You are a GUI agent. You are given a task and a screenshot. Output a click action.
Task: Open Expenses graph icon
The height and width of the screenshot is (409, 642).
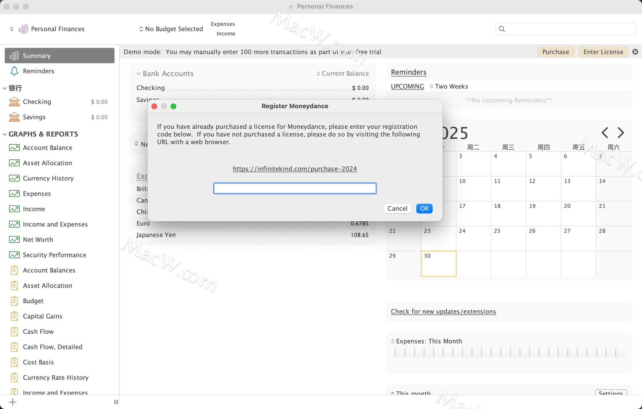coord(14,194)
